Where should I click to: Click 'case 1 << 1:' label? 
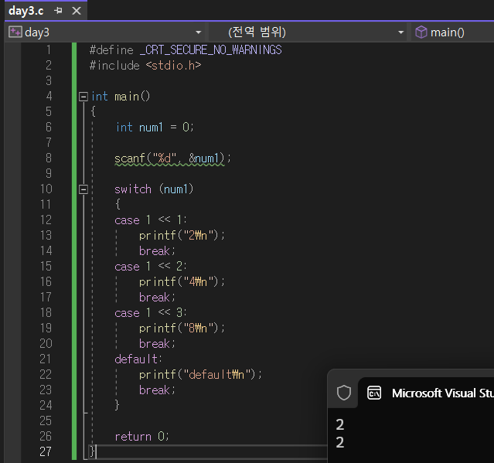coord(151,220)
